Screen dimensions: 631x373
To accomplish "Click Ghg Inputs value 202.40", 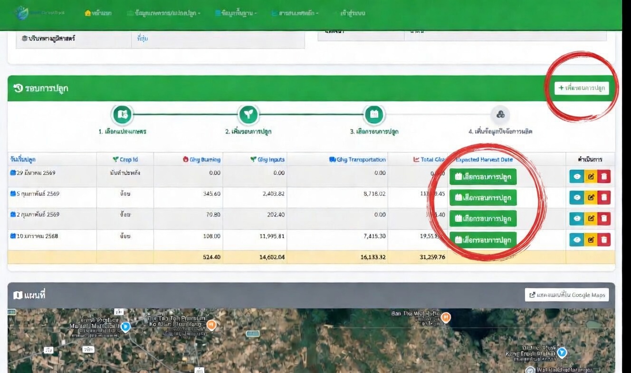I will click(276, 215).
